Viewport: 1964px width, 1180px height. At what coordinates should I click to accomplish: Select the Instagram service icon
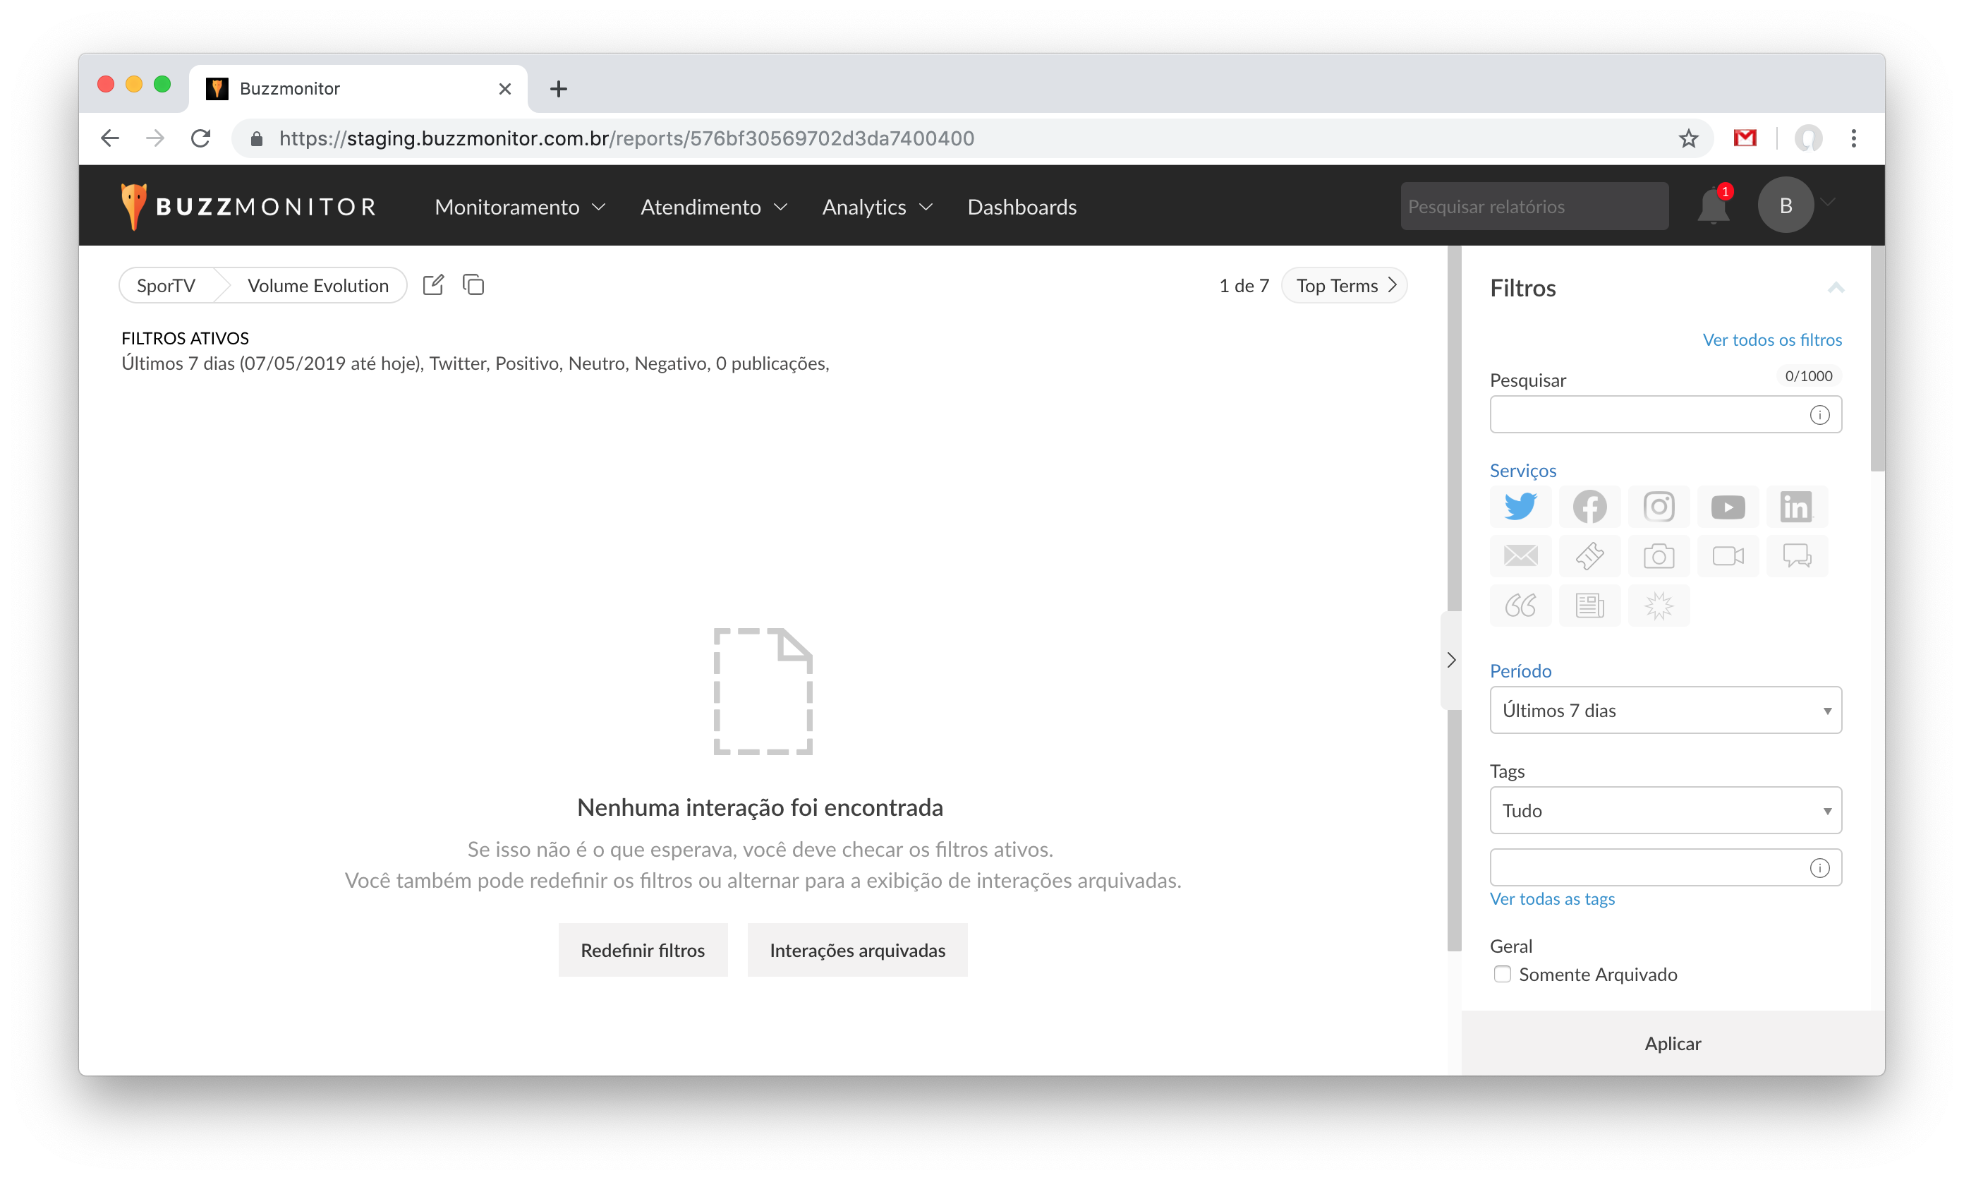(x=1658, y=507)
